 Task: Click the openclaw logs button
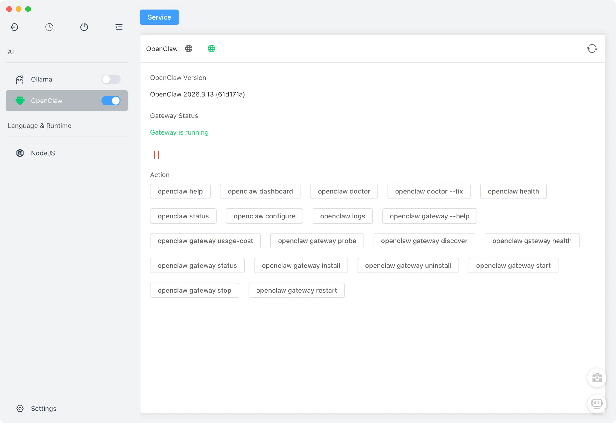point(342,216)
